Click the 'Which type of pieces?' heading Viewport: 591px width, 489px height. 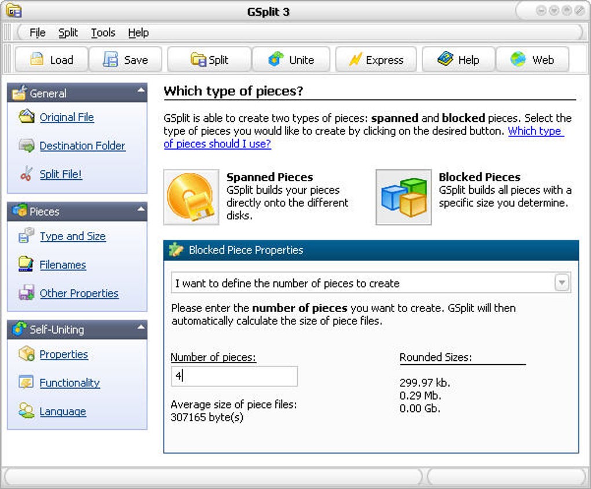(234, 91)
